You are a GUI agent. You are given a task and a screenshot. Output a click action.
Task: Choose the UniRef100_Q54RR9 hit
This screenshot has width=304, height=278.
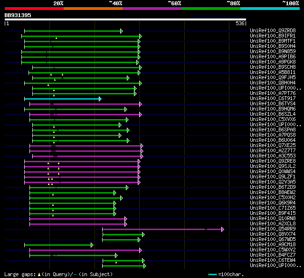coord(273,229)
